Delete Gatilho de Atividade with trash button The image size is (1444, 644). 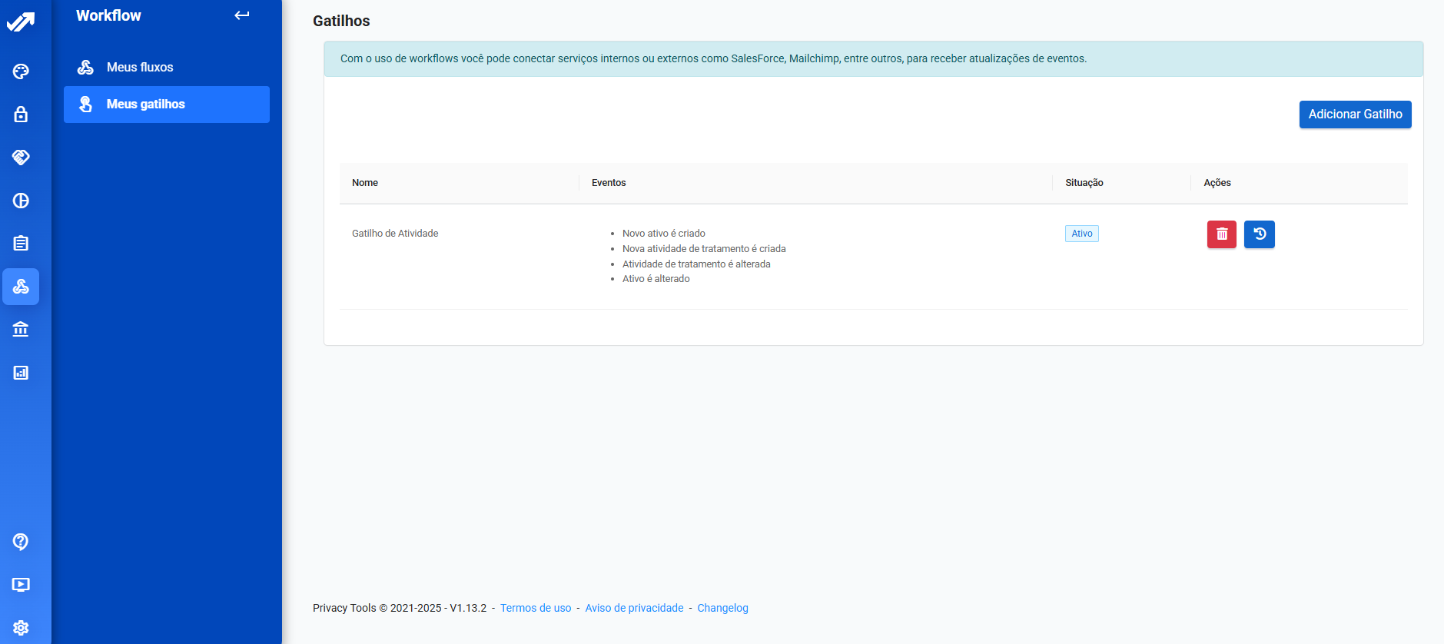point(1221,234)
